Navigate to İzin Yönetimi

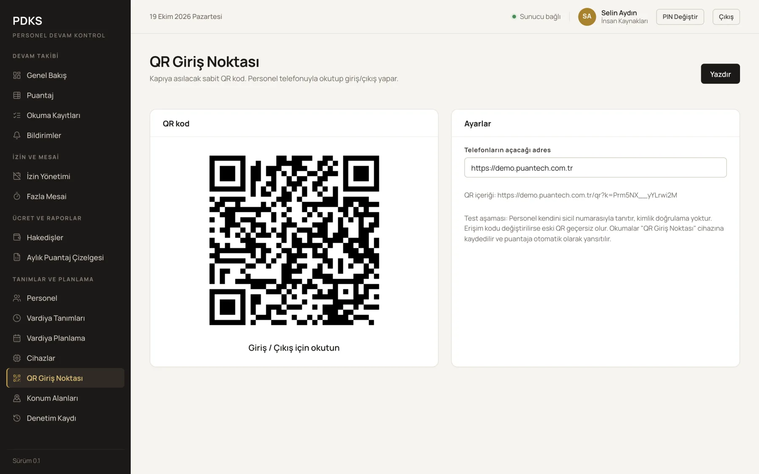point(65,176)
